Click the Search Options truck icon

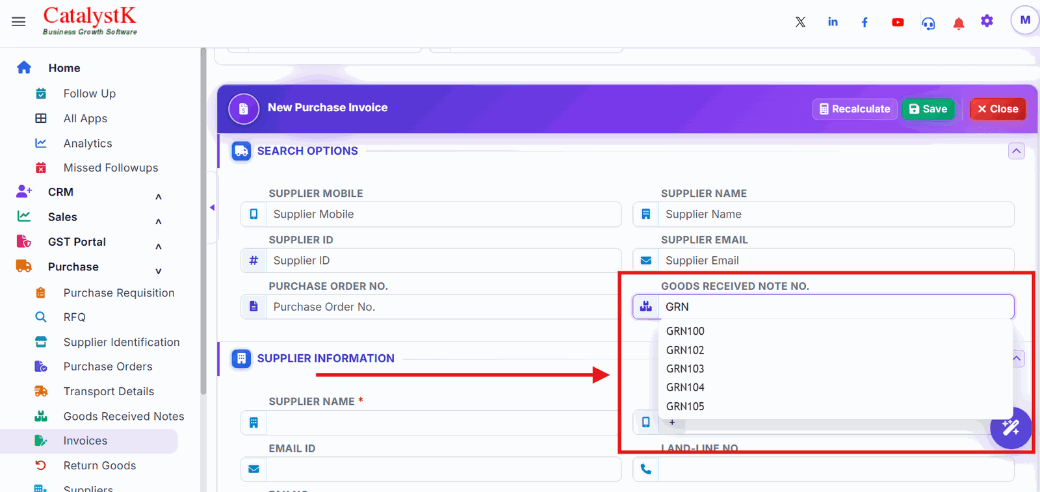tap(241, 151)
